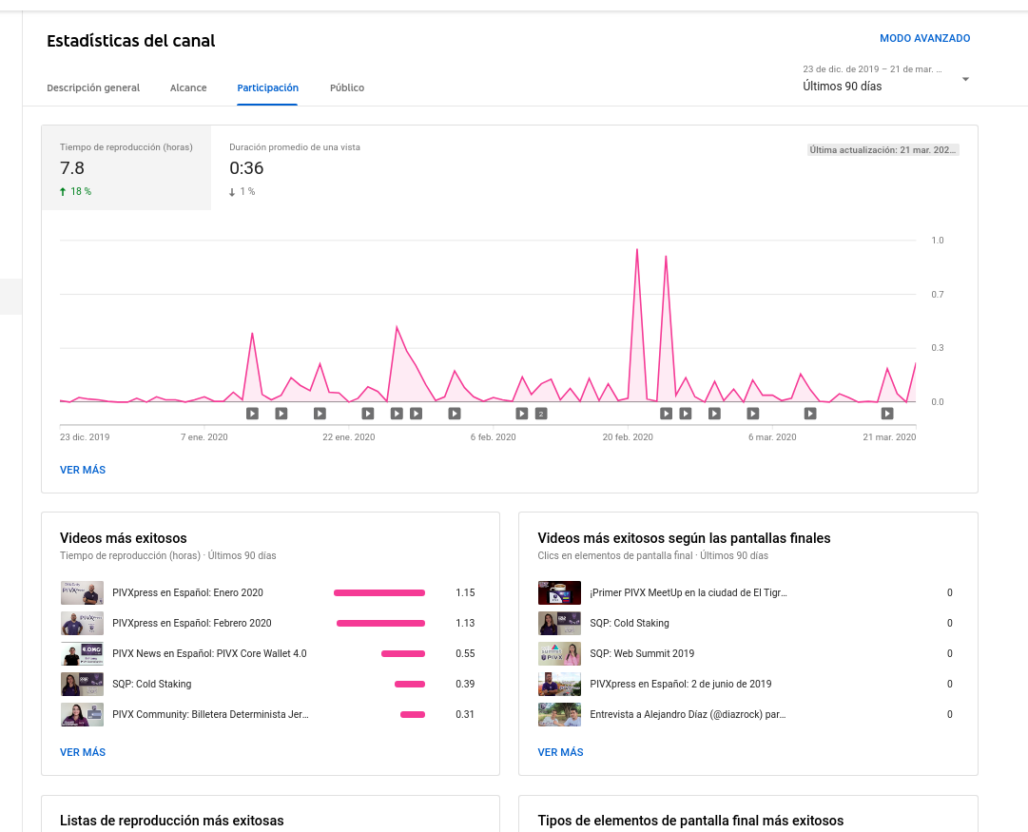Open the date range dropdown arrow
1028x832 pixels.
click(x=965, y=79)
